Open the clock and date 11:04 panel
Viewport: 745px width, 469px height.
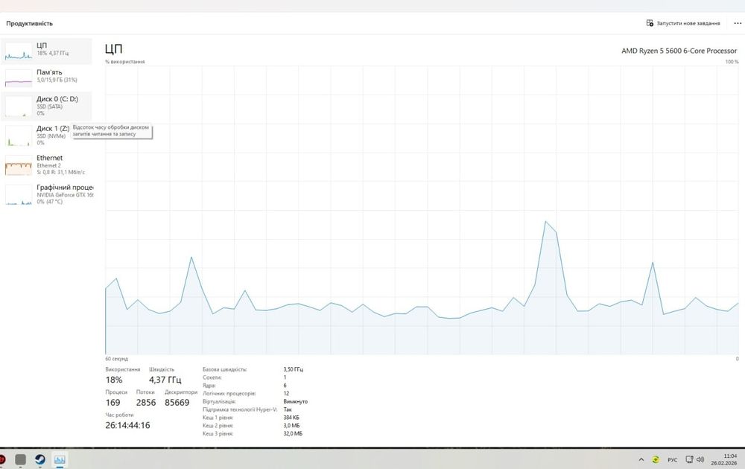tap(724, 459)
